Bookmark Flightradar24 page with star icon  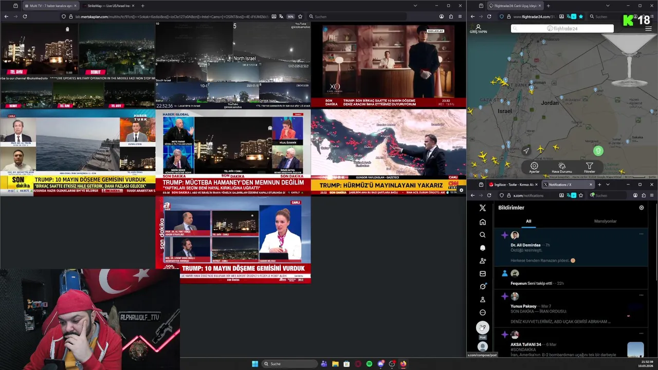click(x=581, y=16)
